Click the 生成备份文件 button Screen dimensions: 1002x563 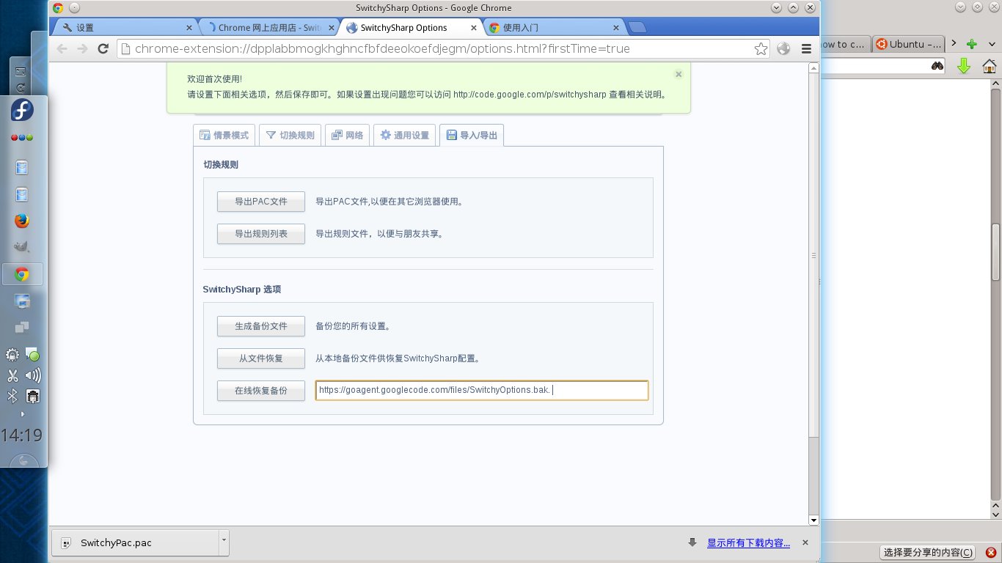[x=261, y=326]
